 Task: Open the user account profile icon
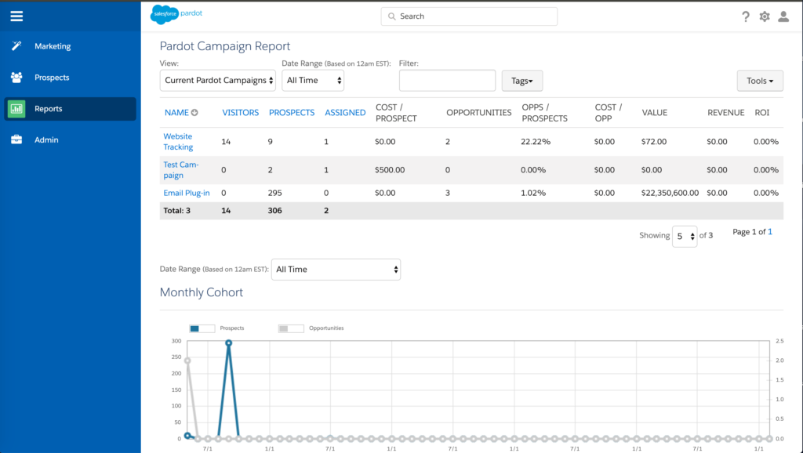pos(783,16)
